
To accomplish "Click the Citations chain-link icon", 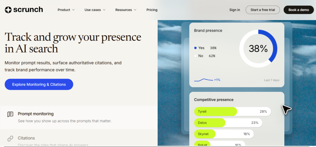I will 10,139.
